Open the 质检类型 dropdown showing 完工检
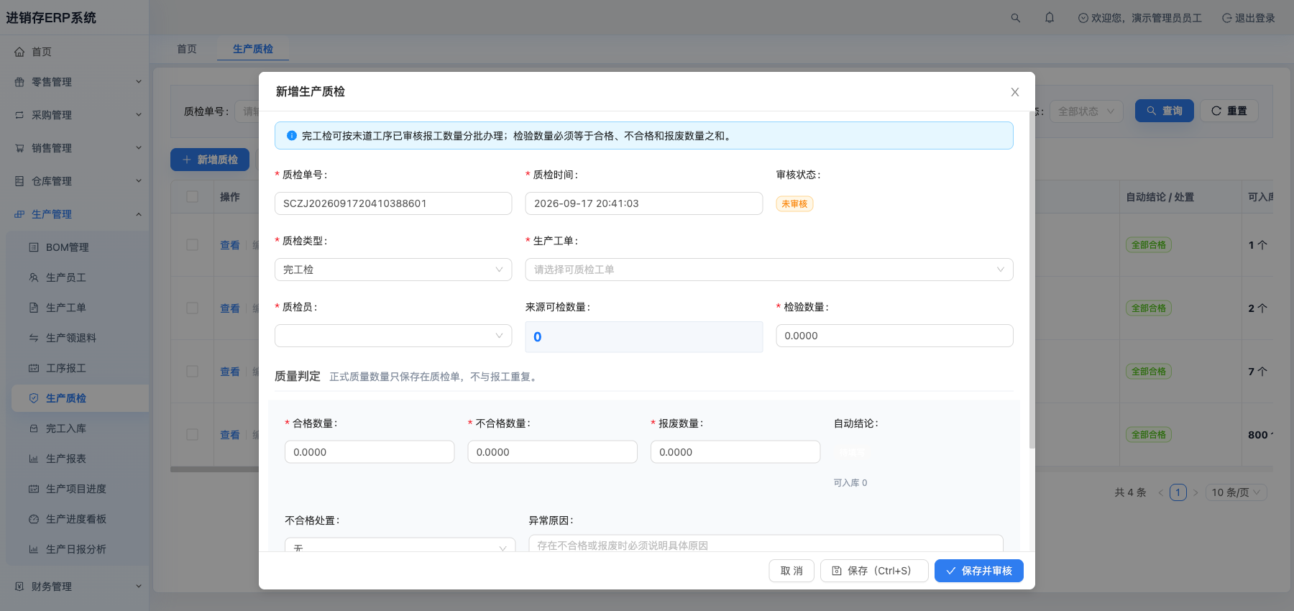Screen dimensions: 1294x611 (x=393, y=270)
